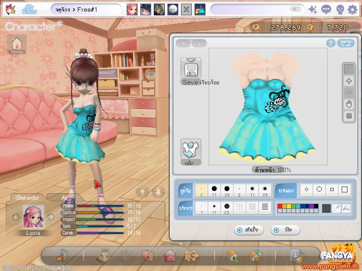Click the redo right arrow button
The height and width of the screenshot is (271, 362).
point(199,43)
